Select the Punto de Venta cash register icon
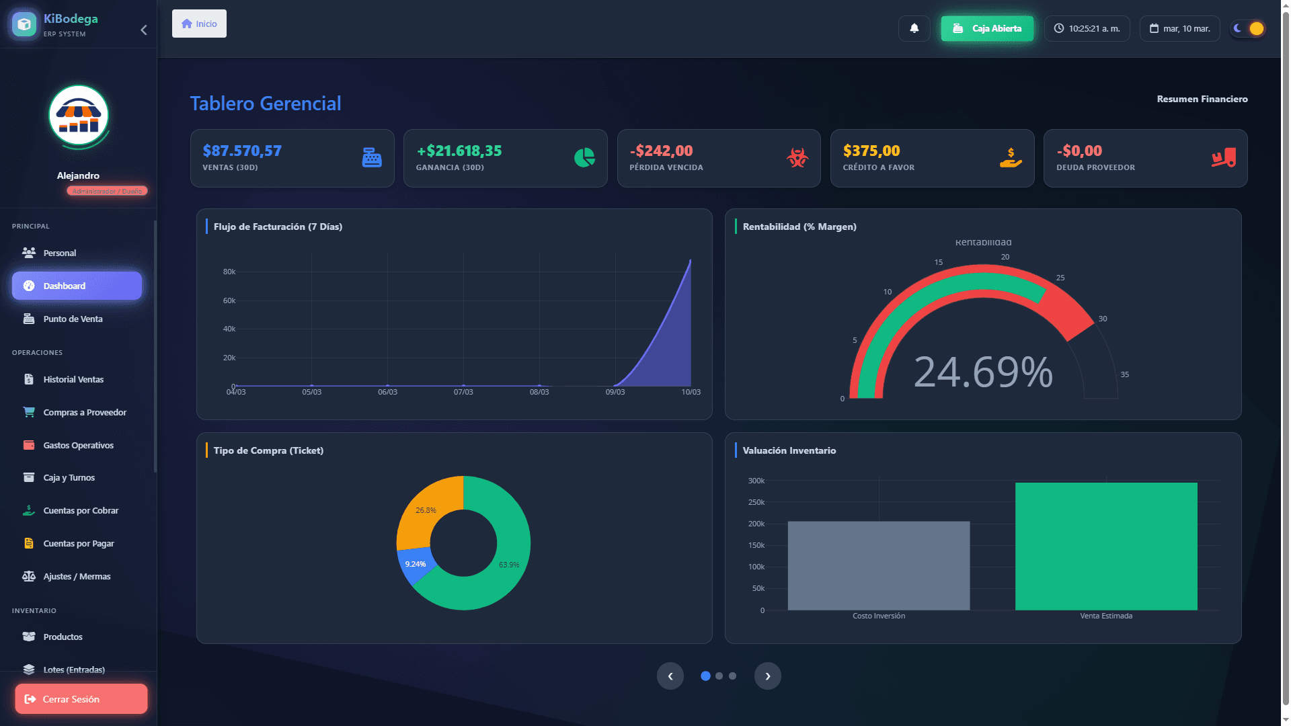 pyautogui.click(x=29, y=319)
